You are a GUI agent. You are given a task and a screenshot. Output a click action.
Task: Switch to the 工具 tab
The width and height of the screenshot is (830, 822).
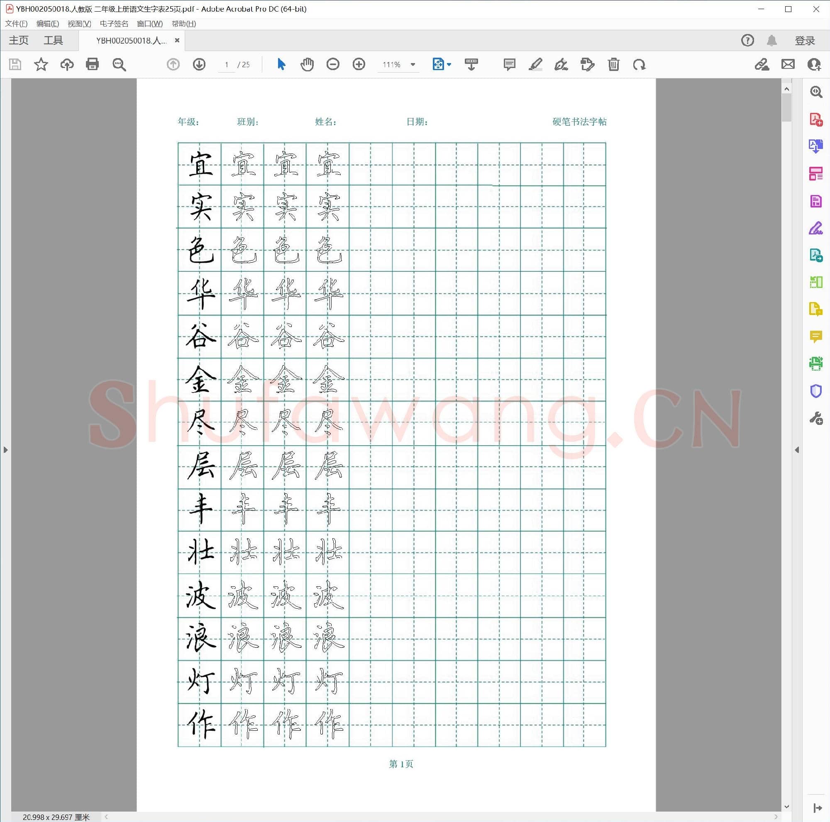coord(53,40)
